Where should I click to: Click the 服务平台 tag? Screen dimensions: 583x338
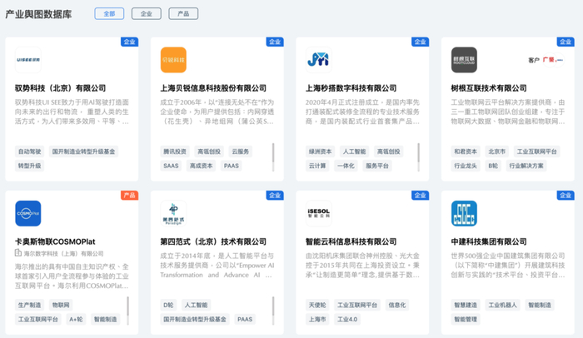tap(377, 166)
